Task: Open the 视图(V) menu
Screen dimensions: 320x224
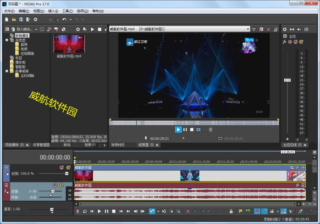Action: click(39, 11)
